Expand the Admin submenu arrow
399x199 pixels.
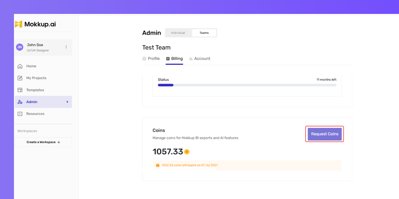tap(67, 102)
